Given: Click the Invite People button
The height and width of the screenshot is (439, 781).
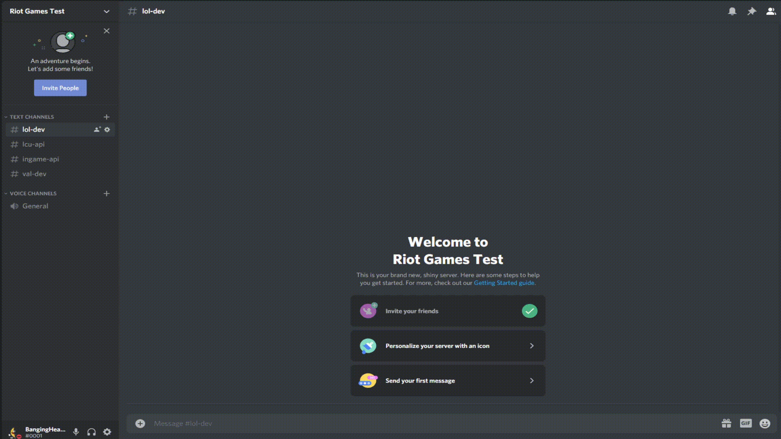Looking at the screenshot, I should click(x=60, y=87).
